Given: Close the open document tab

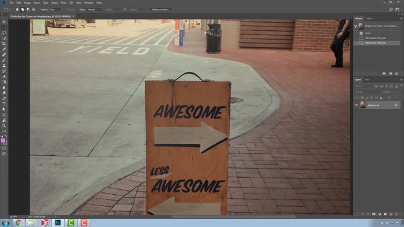Looking at the screenshot, I should click(73, 16).
